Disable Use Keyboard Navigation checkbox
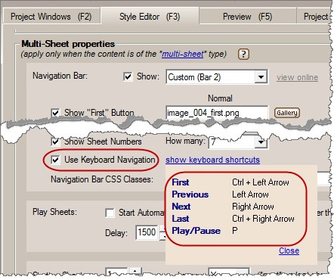Viewport: 334px width, 280px height. tap(55, 160)
